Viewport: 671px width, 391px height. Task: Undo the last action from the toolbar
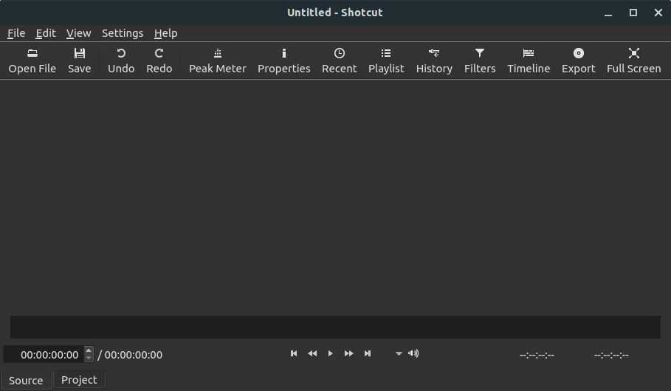[x=121, y=60]
